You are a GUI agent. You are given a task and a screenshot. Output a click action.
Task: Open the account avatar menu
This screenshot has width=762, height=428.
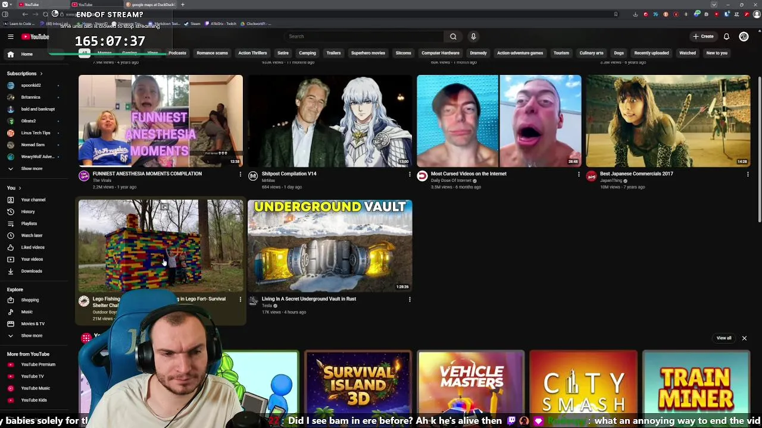pyautogui.click(x=744, y=36)
